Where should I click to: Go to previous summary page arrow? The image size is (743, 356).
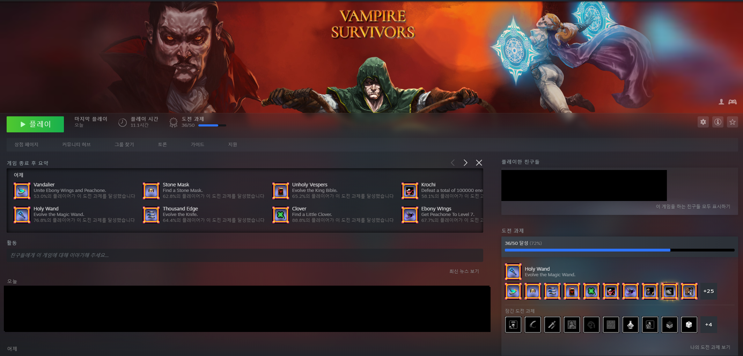tap(453, 163)
